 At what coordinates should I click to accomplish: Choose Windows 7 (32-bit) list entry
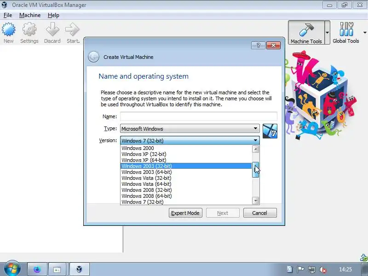[x=186, y=202]
